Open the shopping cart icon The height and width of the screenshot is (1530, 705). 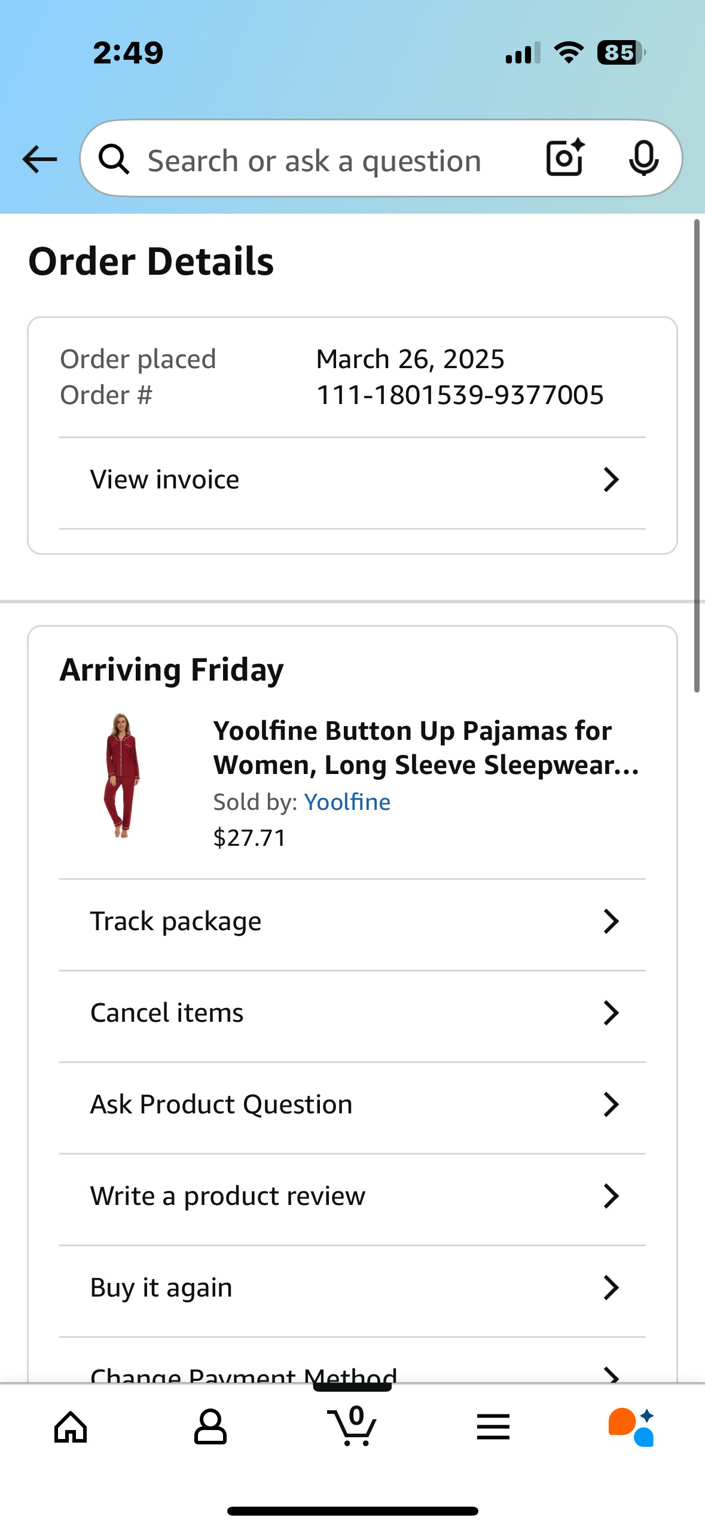pos(352,1426)
